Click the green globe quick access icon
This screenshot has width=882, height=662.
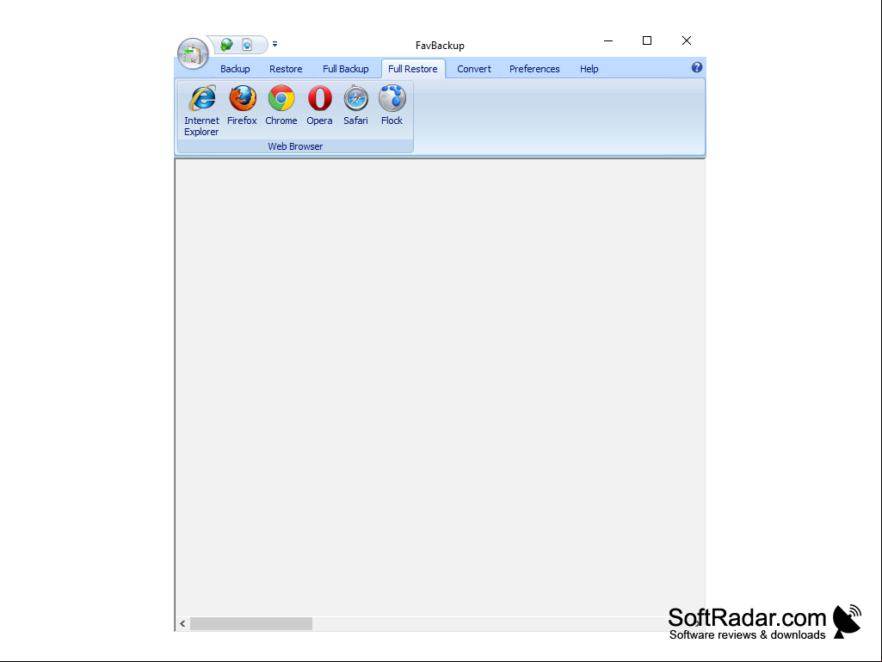point(226,45)
